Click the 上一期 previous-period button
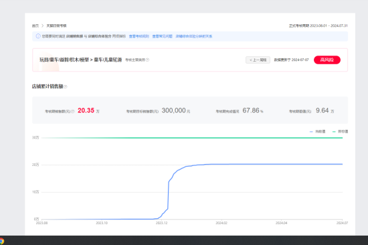 [258, 60]
